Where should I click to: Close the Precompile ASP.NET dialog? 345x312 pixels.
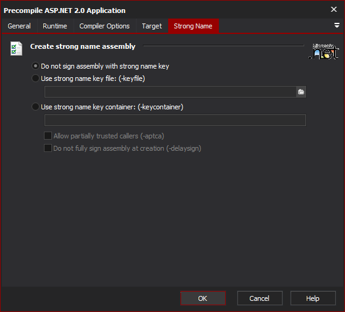pyautogui.click(x=333, y=9)
